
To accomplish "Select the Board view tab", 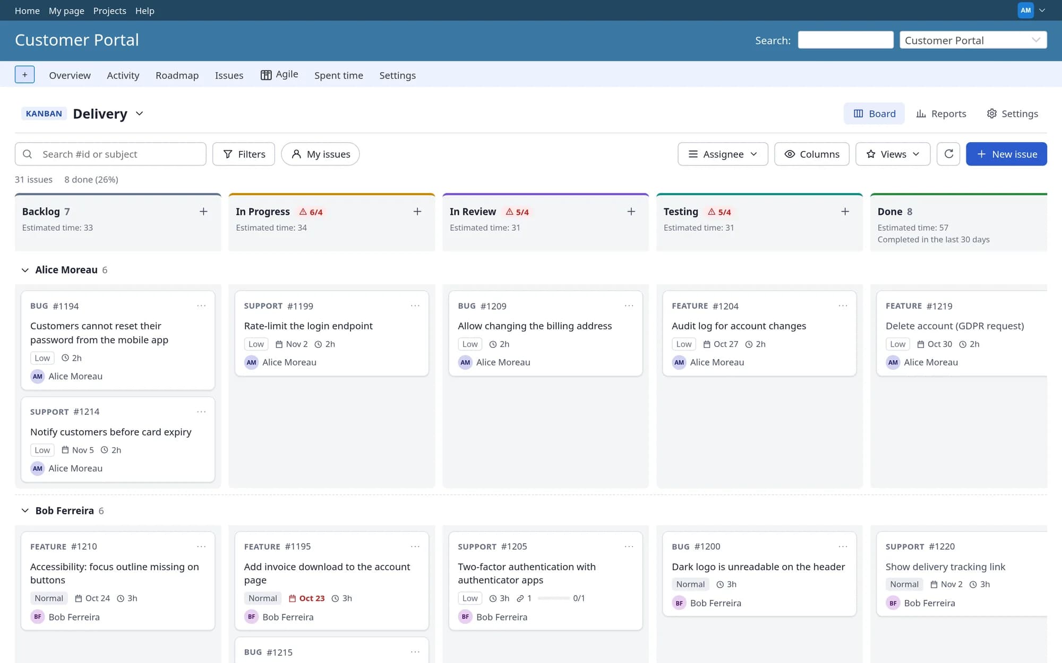I will click(874, 114).
